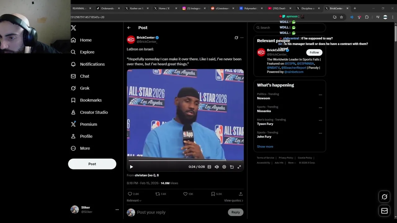The image size is (397, 223).
Task: Click the repost icon with 7.4K
Action: click(x=158, y=194)
